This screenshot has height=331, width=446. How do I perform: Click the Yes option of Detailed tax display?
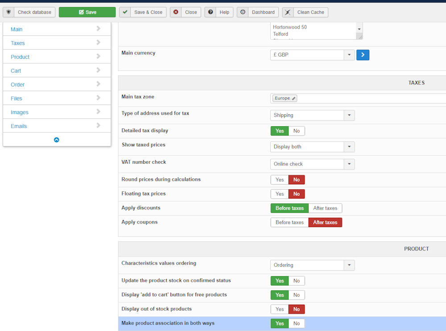point(280,131)
